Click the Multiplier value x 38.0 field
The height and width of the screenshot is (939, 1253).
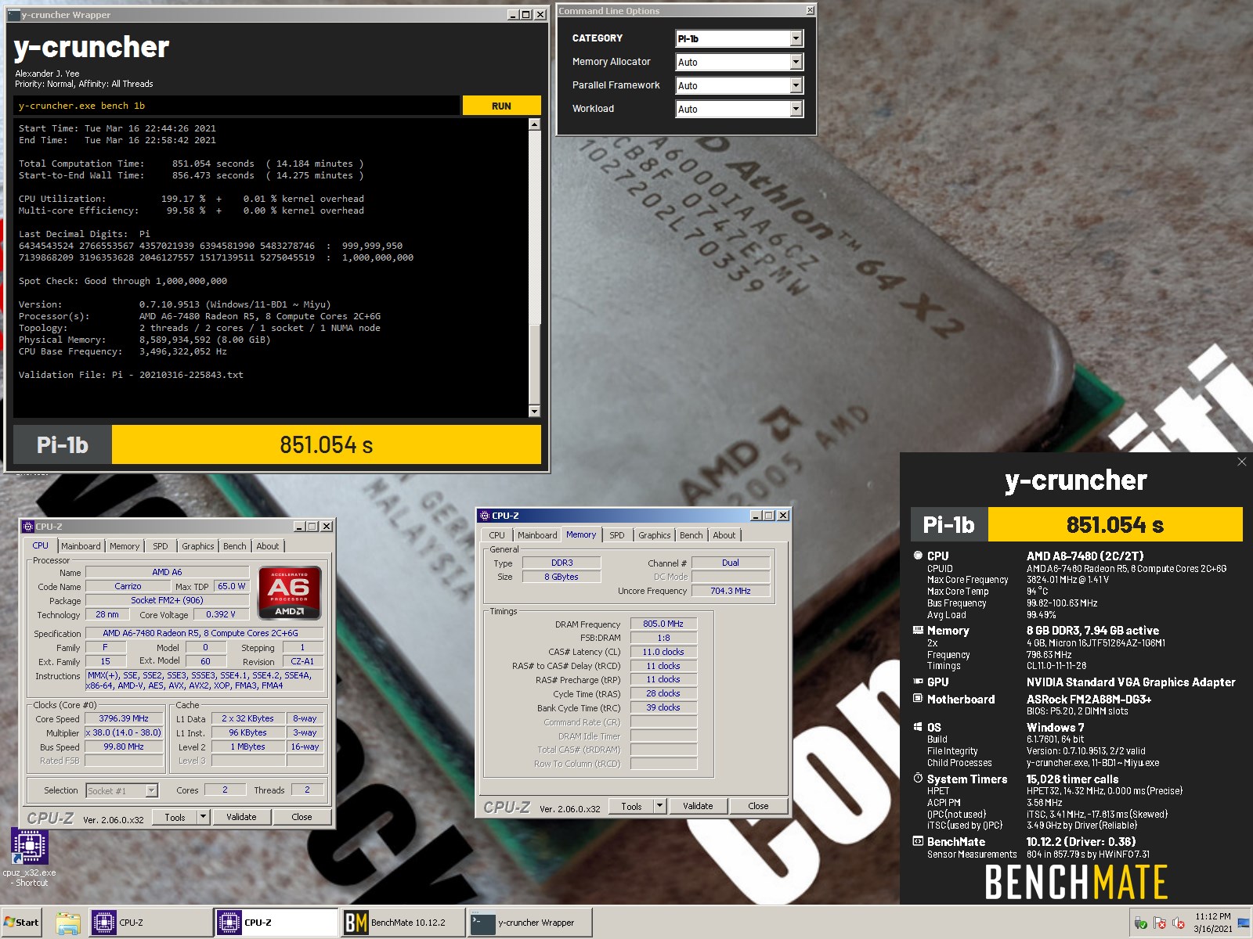pos(124,733)
